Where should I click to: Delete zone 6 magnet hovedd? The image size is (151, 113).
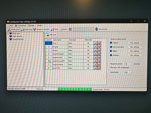(99, 61)
